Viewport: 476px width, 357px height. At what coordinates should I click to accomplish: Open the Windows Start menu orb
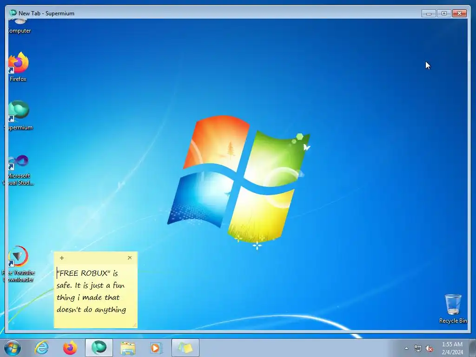(13, 348)
